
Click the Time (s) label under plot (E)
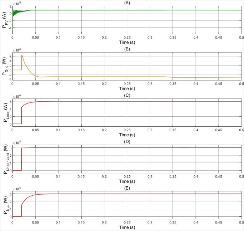click(x=127, y=227)
